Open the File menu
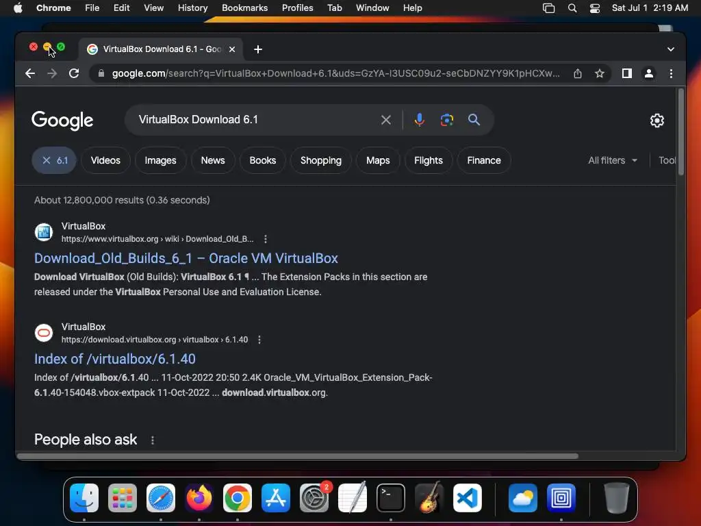Screen dimensions: 701x526 coord(92,8)
